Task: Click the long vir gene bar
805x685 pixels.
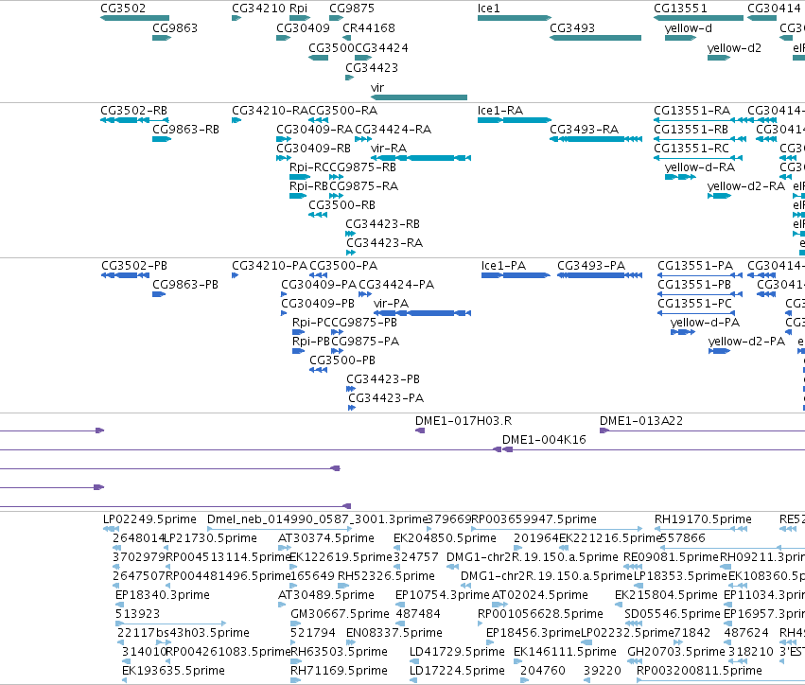Action: point(419,97)
